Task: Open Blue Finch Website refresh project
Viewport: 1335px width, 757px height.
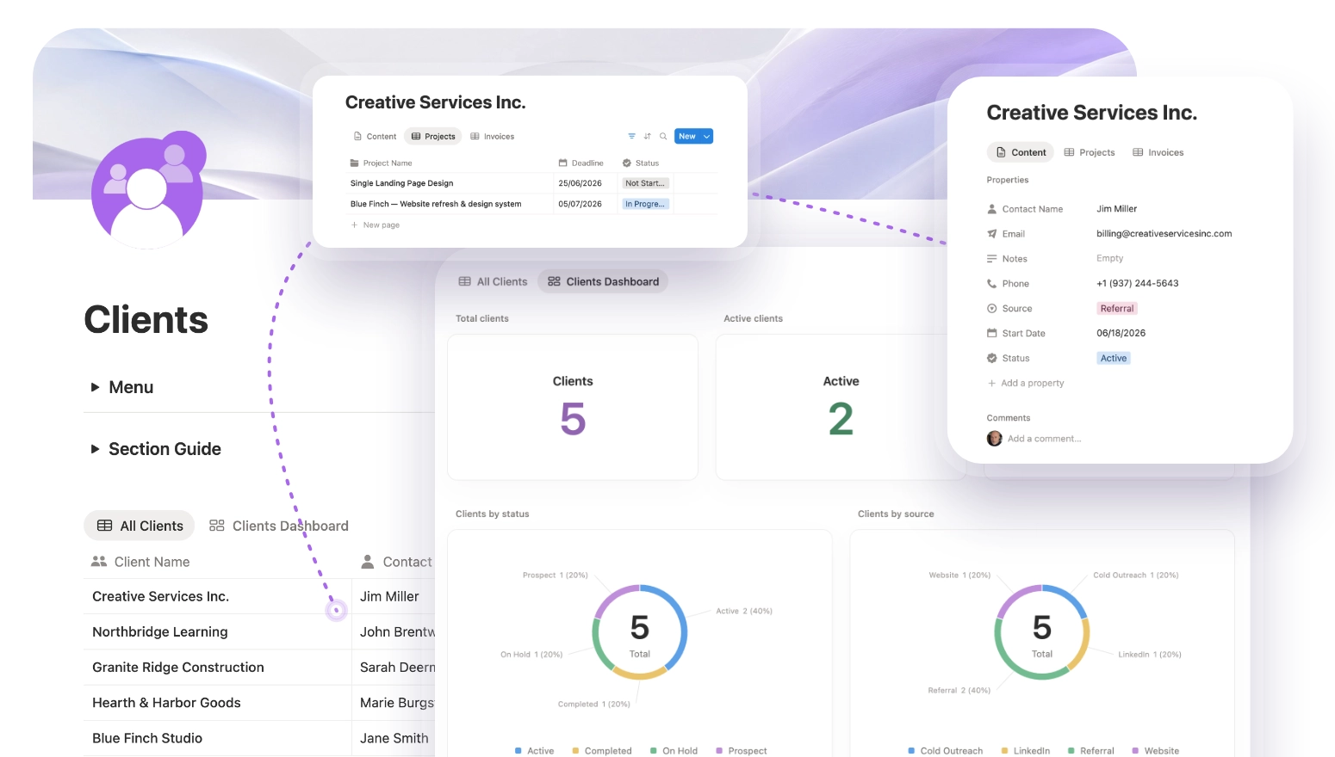Action: [436, 204]
